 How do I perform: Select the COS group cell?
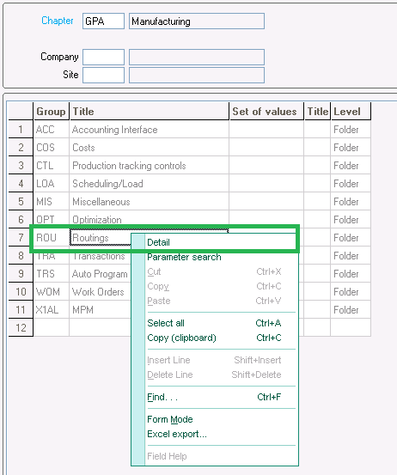pyautogui.click(x=52, y=148)
